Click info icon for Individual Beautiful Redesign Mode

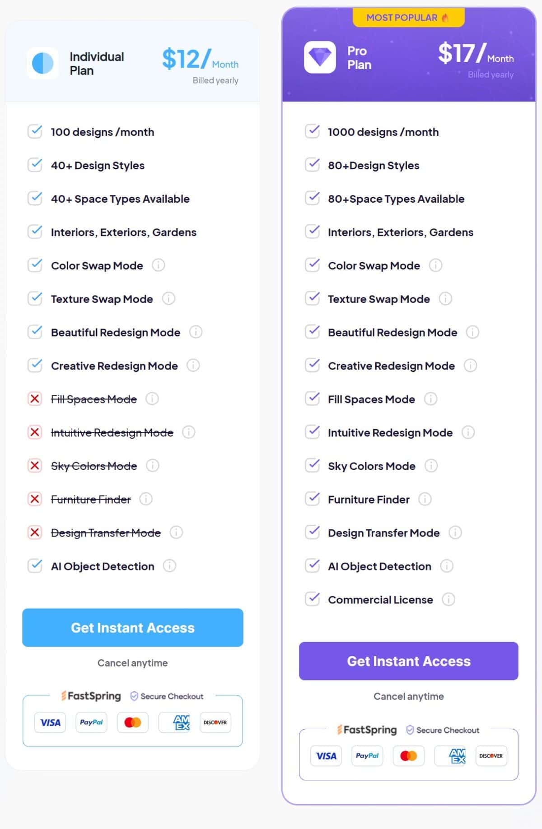196,332
